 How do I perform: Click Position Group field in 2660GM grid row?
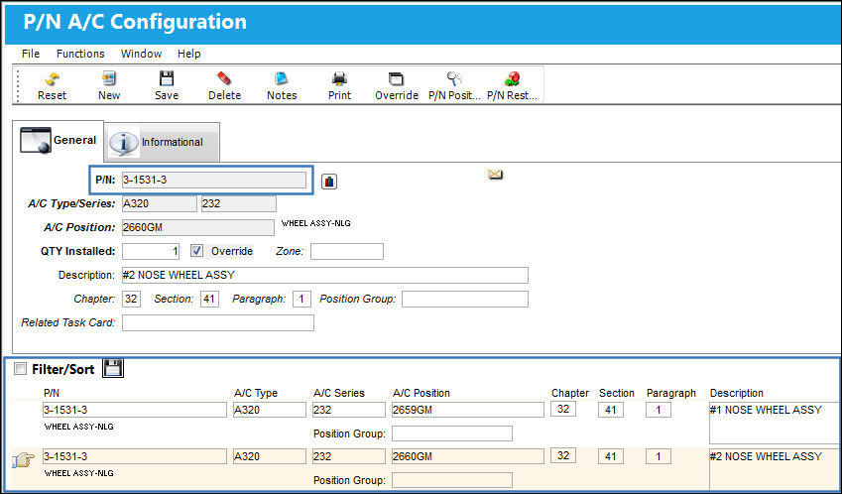coord(452,480)
